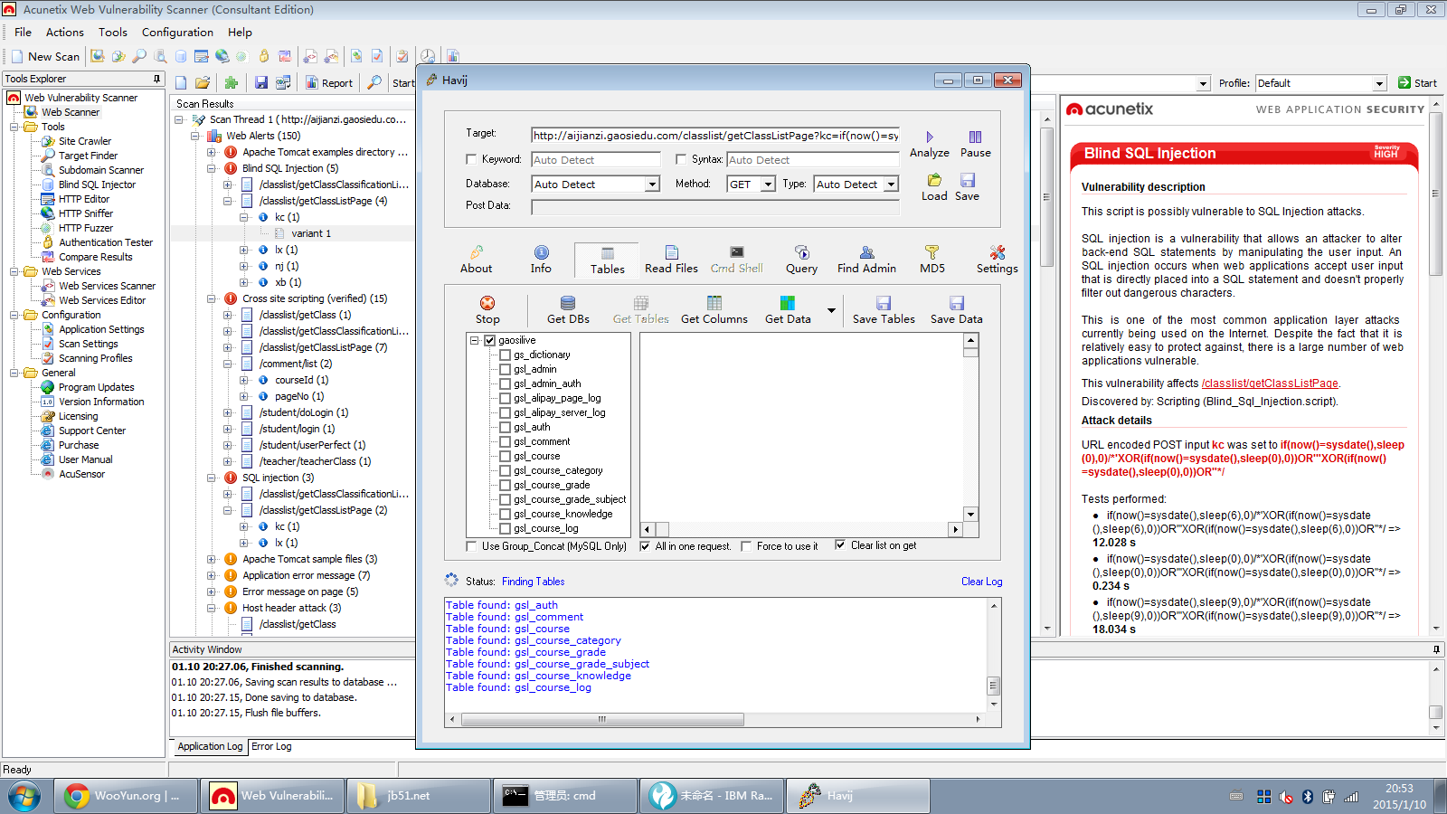Click Get Data in Havij

[x=788, y=310]
